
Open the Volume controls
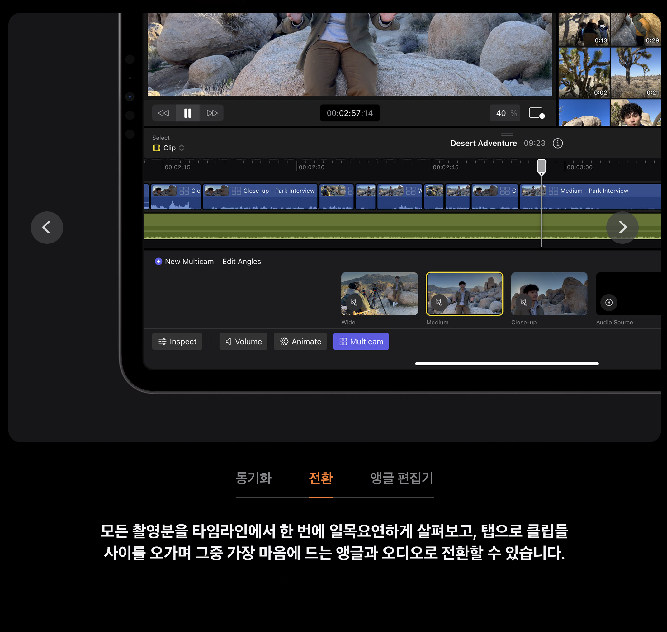coord(243,342)
